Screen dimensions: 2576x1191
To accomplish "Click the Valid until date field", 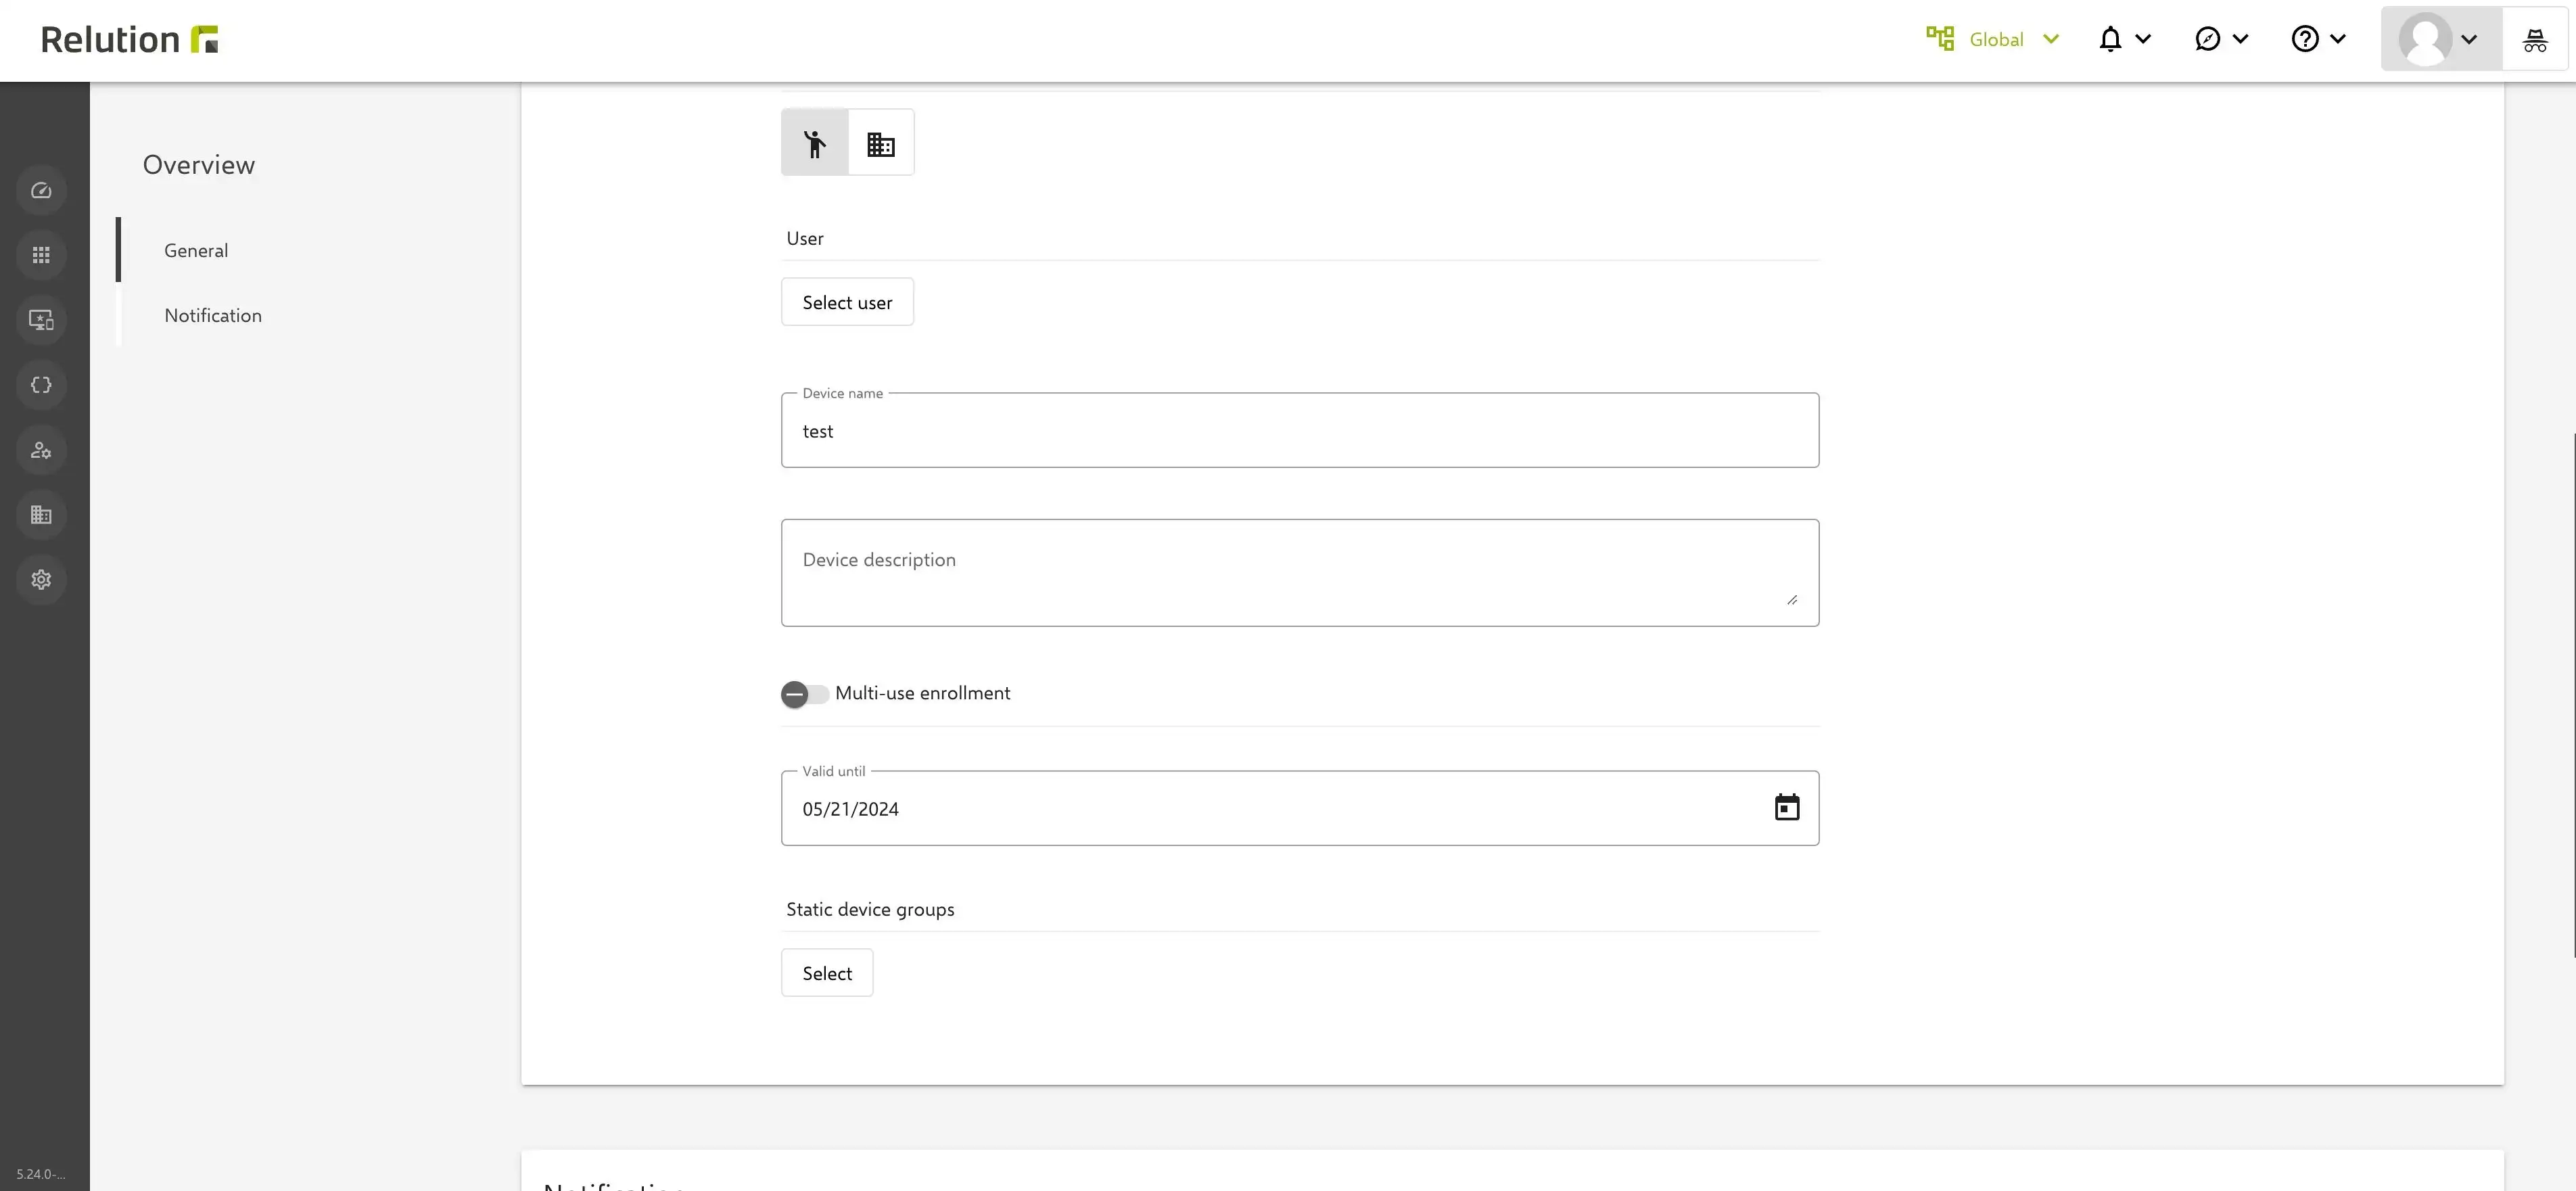I will coord(1300,808).
